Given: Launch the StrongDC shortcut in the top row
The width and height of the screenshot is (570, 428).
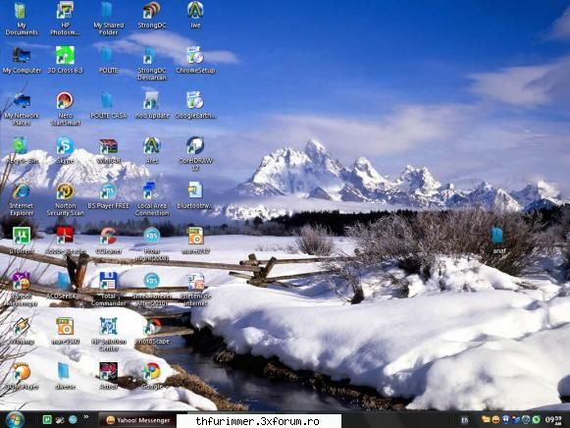Looking at the screenshot, I should 152,16.
